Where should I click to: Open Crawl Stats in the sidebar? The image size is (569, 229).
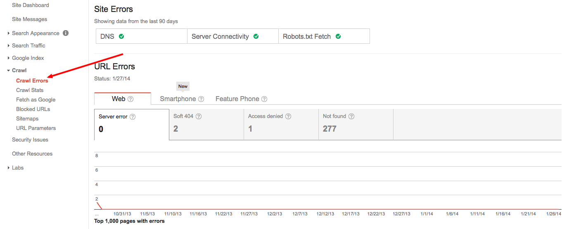tap(30, 90)
